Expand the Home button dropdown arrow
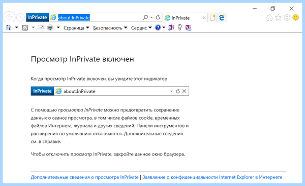The width and height of the screenshot is (305, 186). [17, 27]
